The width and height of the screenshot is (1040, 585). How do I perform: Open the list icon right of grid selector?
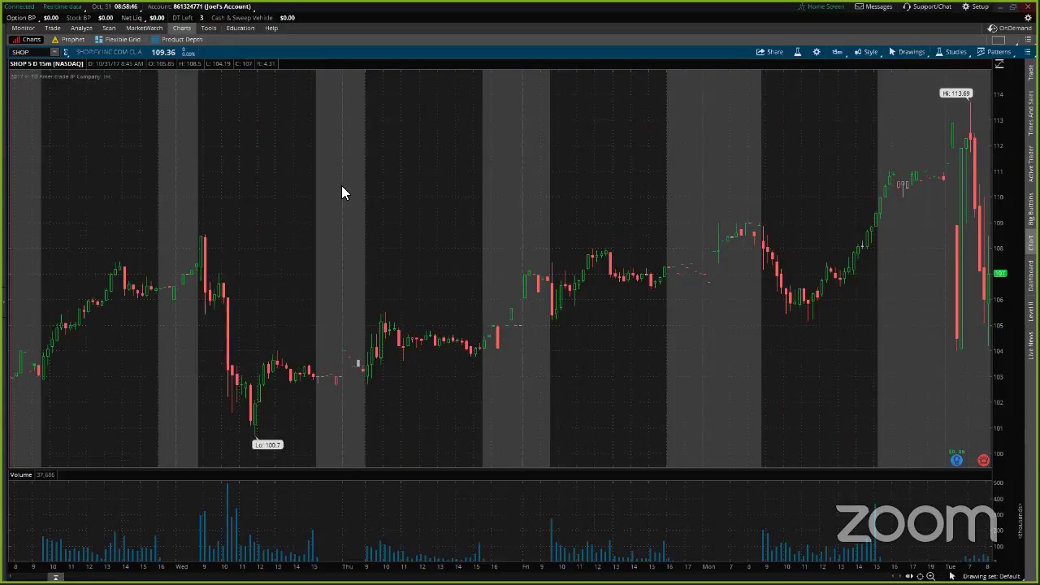pos(1027,39)
